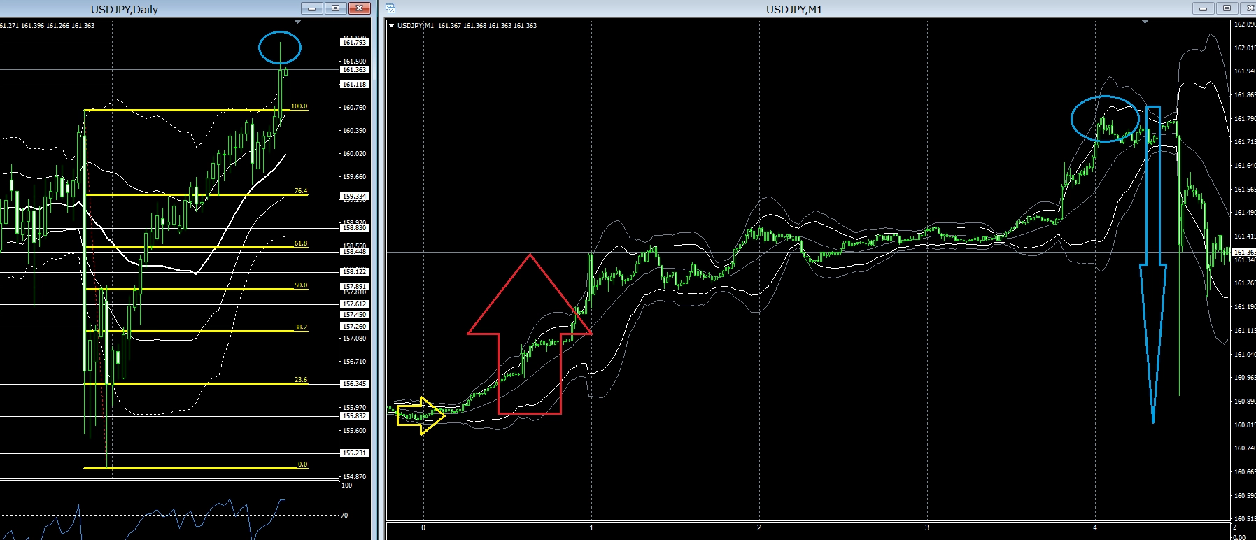Viewport: 1256px width, 540px height.
Task: Click the 158.448 price label
Action: pos(355,252)
